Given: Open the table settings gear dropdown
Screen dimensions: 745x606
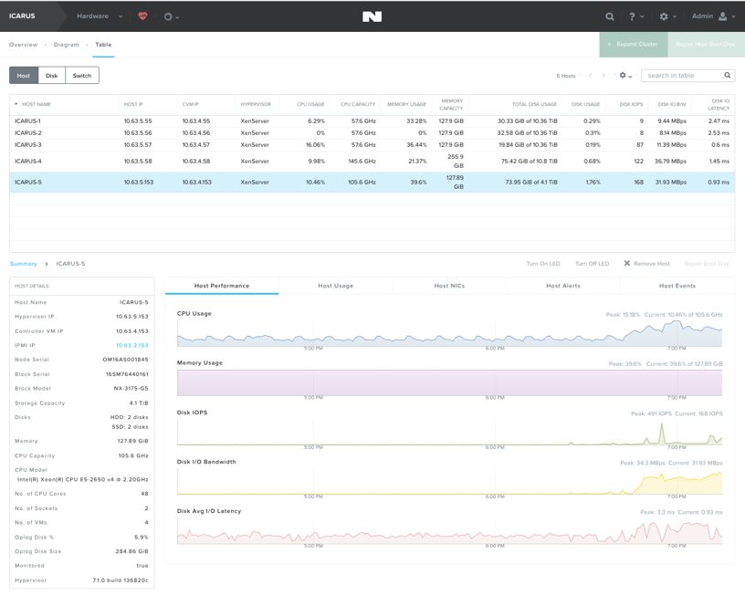Looking at the screenshot, I should pyautogui.click(x=625, y=76).
